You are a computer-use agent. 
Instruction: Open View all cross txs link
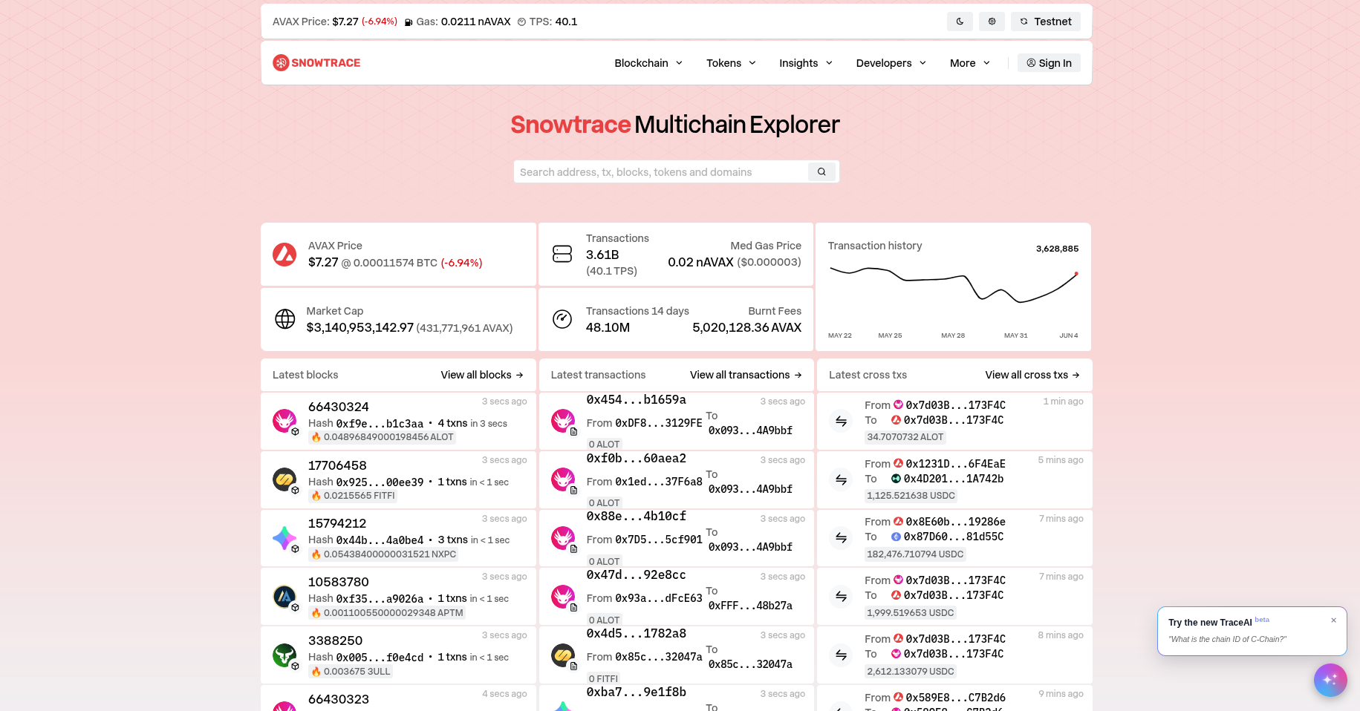1032,375
